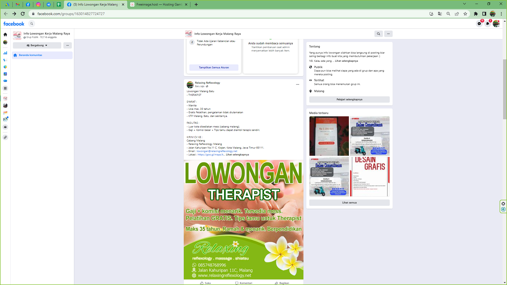Viewport: 507px width, 285px height.
Task: Expand the Bergabung membership dropdown
Action: (x=37, y=45)
